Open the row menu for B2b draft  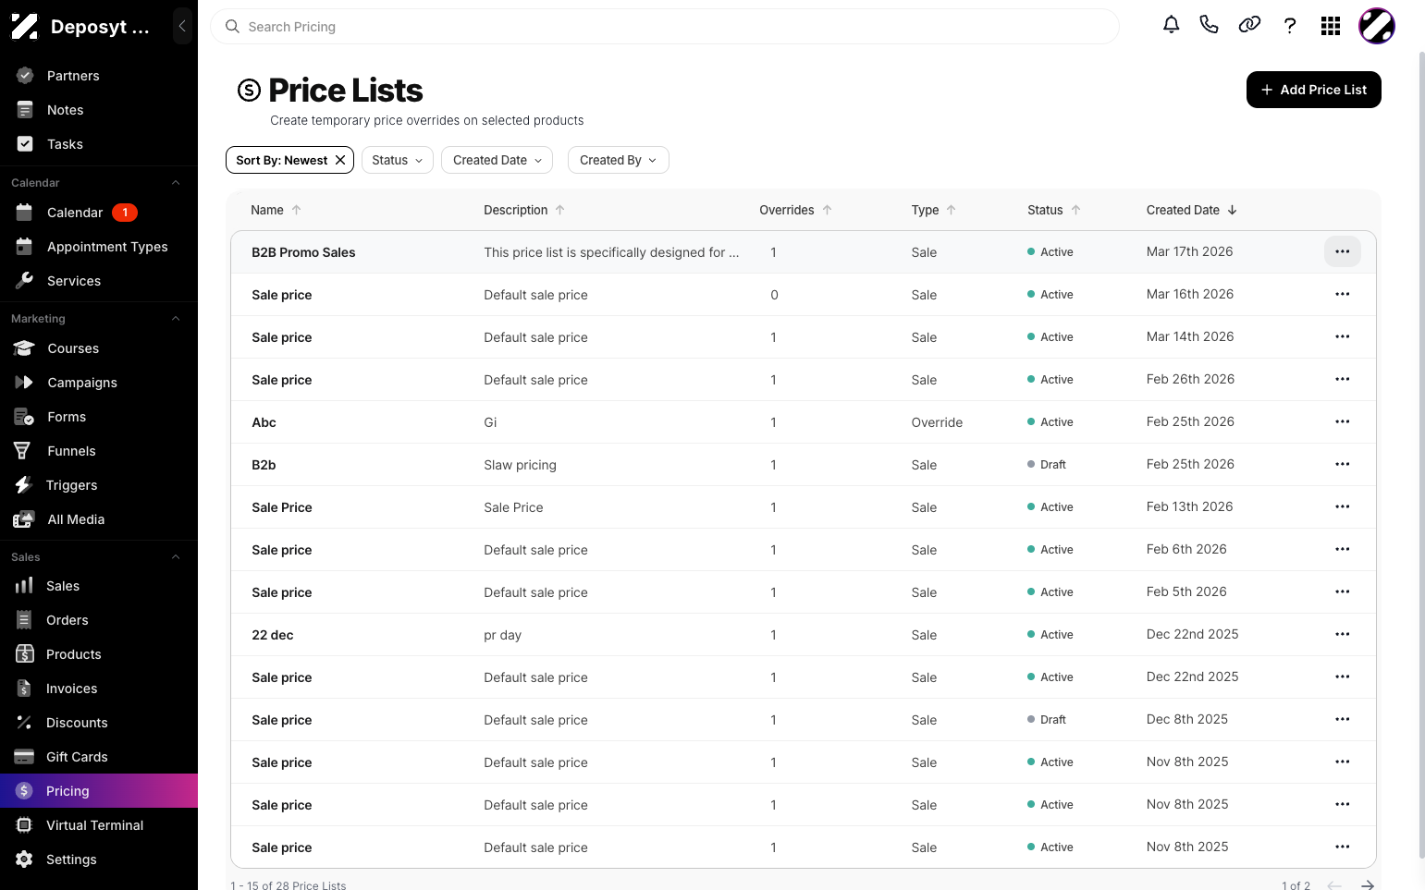click(1343, 464)
